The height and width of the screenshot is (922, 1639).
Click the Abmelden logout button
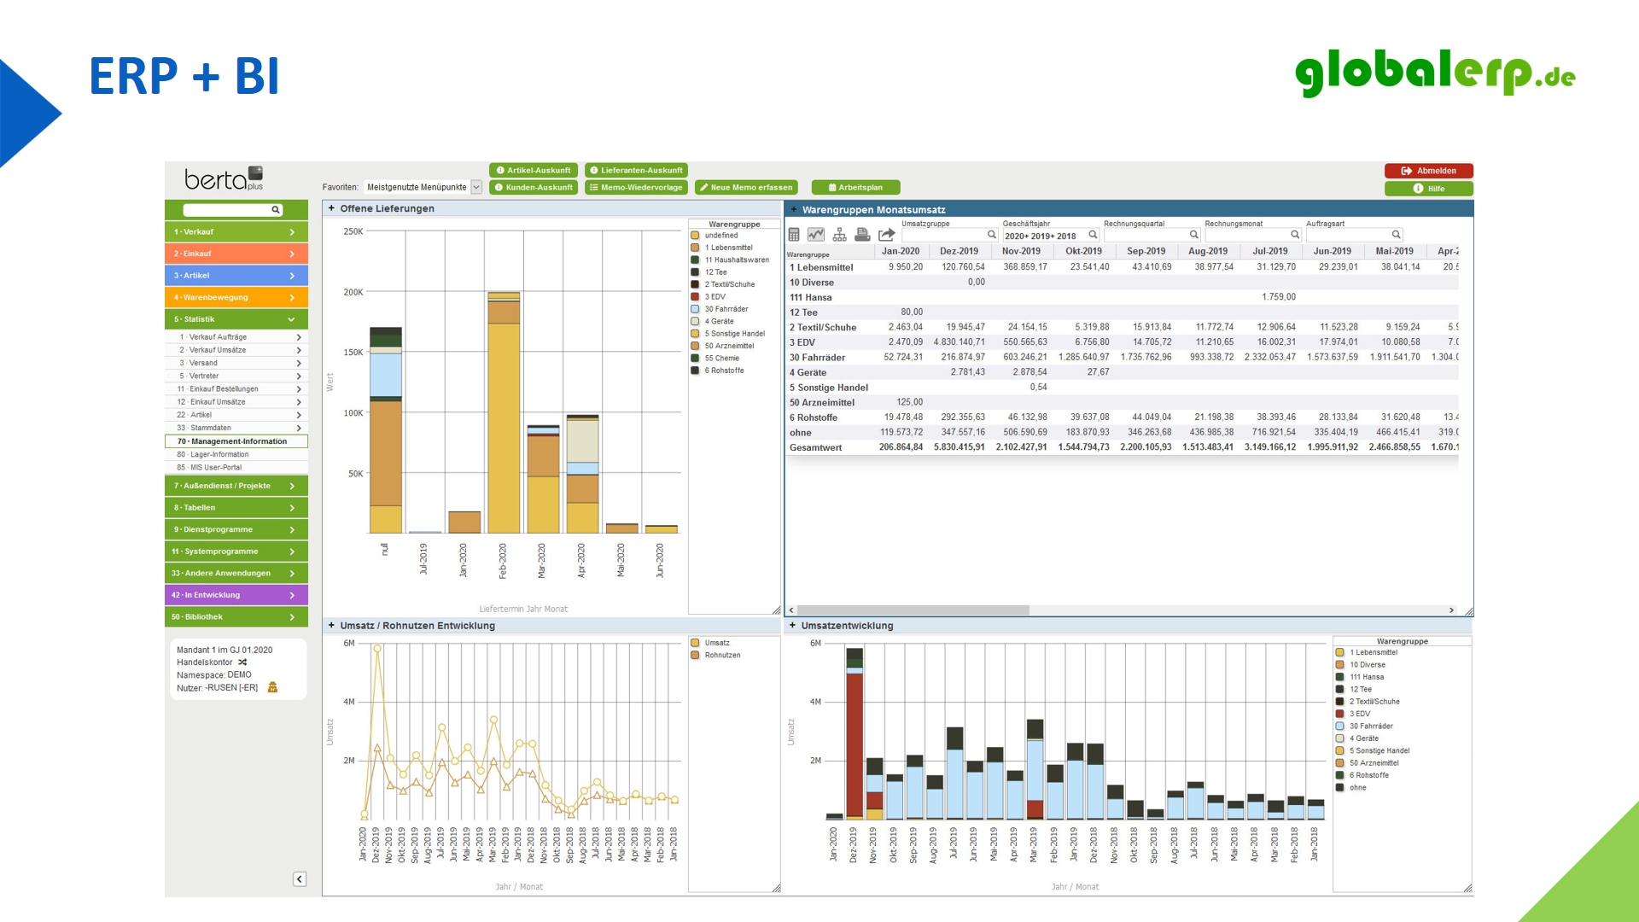tap(1428, 171)
